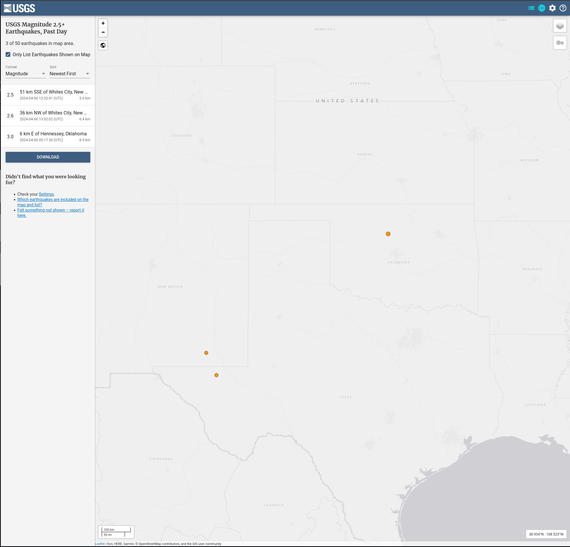Click the Oklahoma earthquake marker on map
Image resolution: width=570 pixels, height=547 pixels.
(388, 234)
